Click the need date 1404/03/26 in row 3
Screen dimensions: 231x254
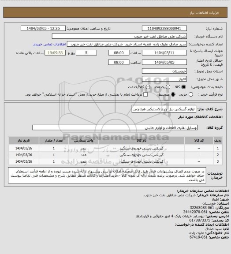[x=24, y=162]
